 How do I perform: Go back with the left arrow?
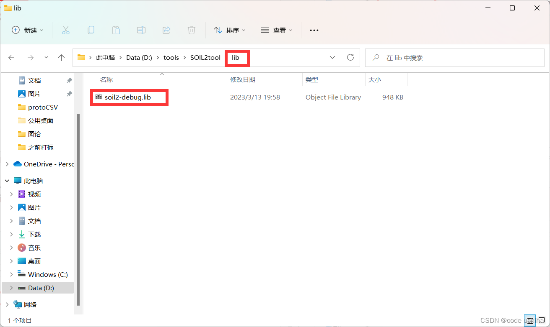point(11,58)
